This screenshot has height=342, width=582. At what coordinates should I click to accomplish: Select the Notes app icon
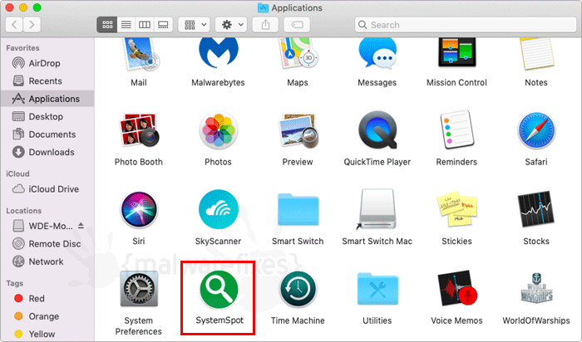[x=537, y=54]
